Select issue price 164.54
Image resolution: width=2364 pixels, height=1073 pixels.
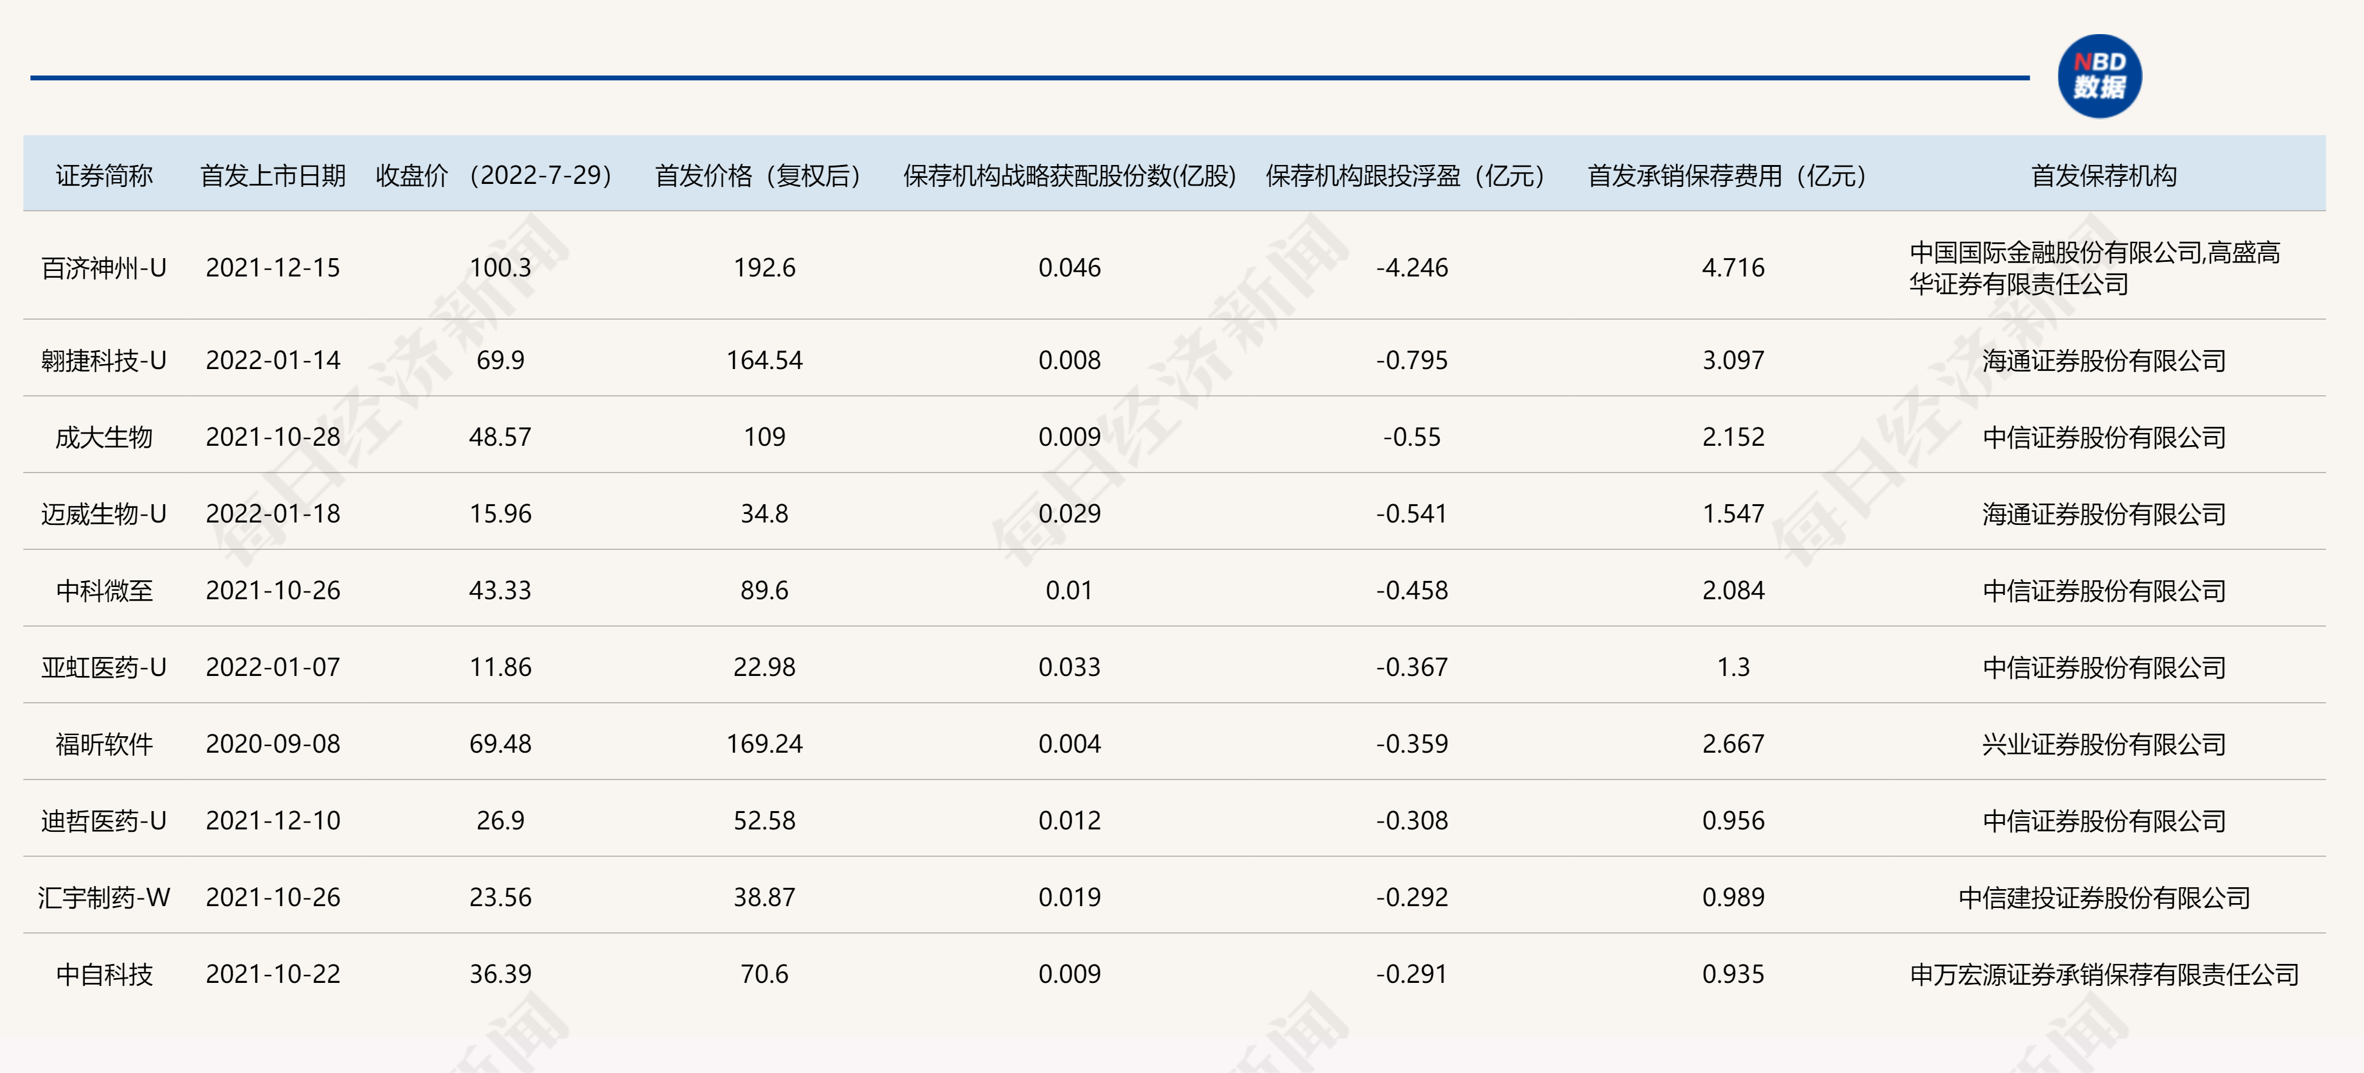[763, 361]
